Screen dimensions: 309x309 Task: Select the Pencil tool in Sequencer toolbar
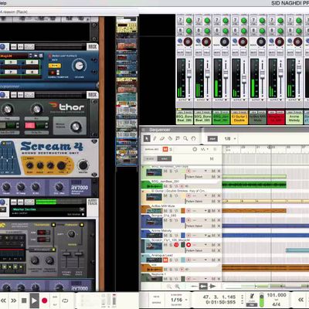(154, 138)
